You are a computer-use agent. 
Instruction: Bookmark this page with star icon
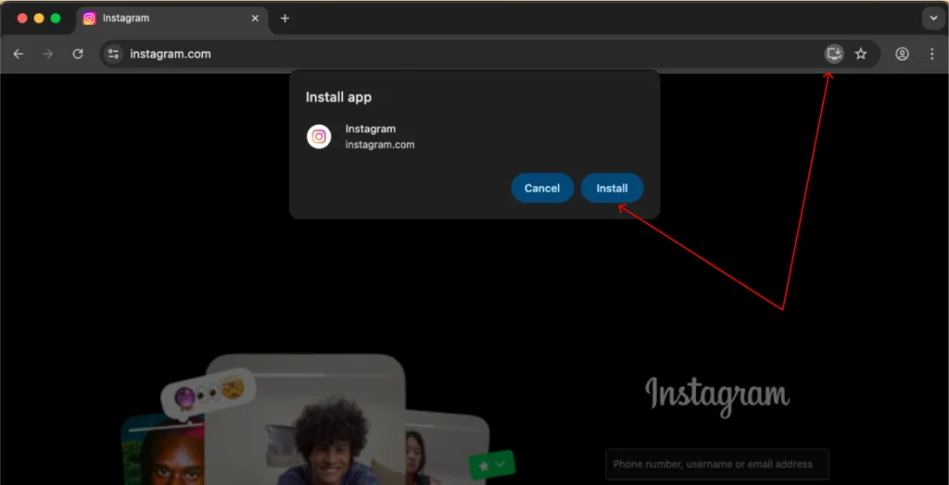coord(861,54)
